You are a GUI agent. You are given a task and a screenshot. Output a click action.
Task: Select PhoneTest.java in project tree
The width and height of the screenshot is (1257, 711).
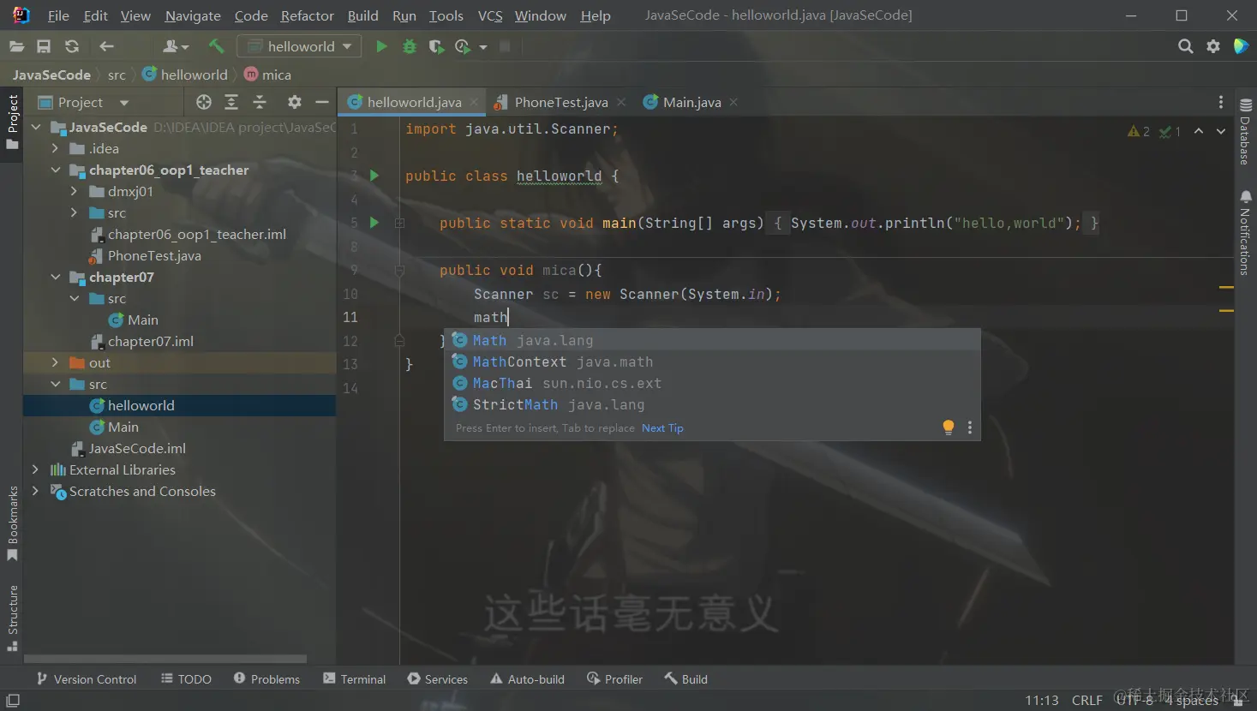click(x=154, y=255)
